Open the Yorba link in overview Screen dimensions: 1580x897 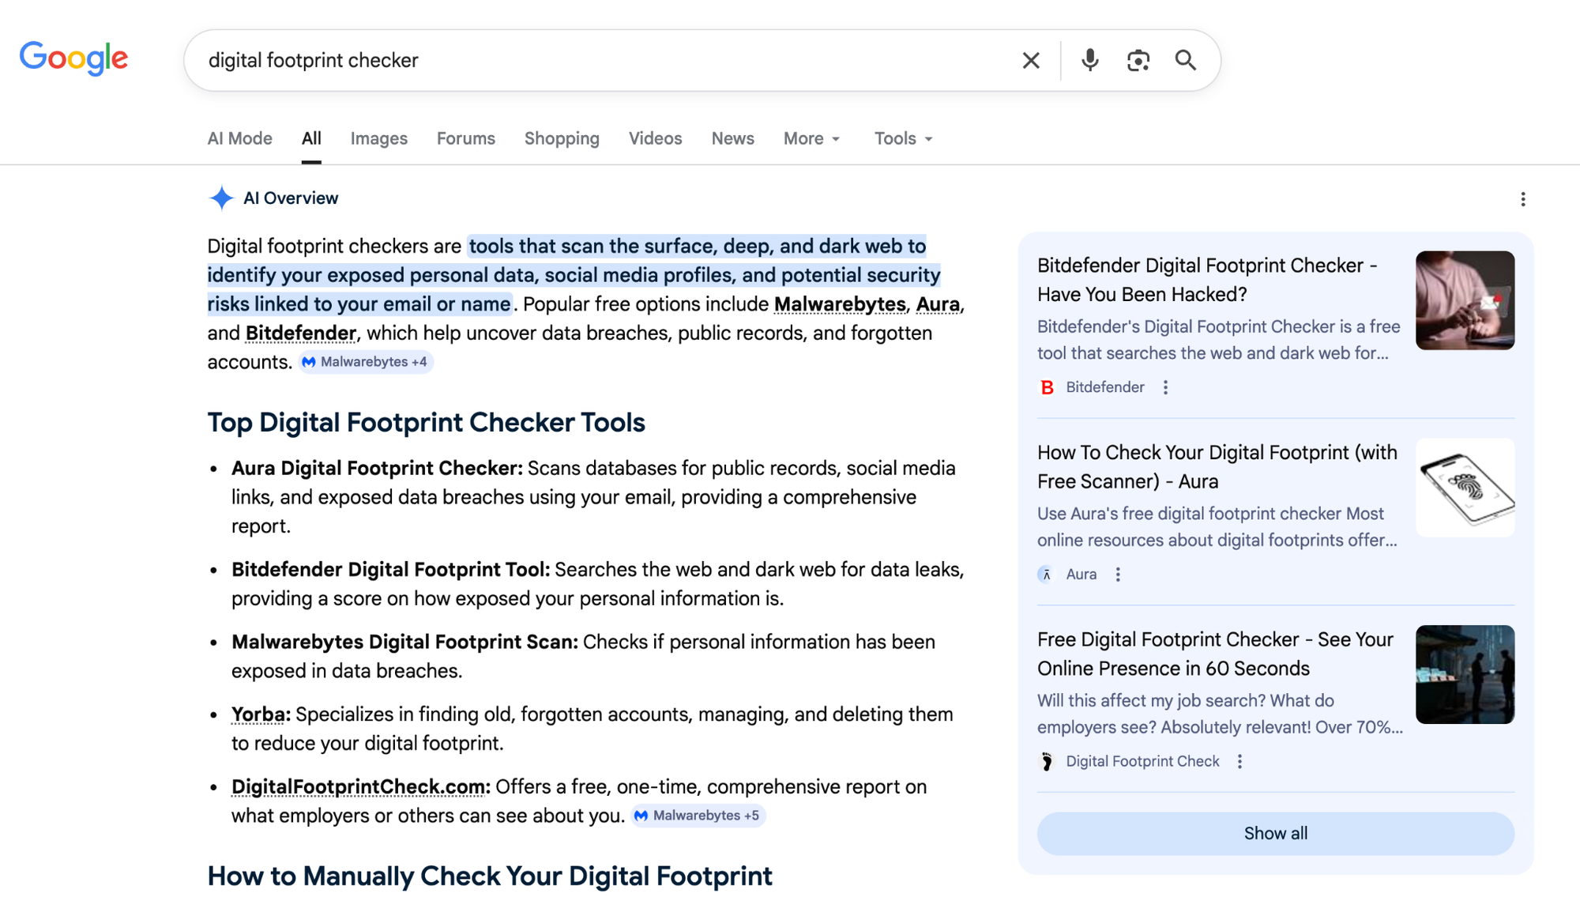(x=258, y=714)
